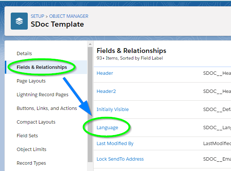Screen dimensions: 231x171
Task: Open Buttons, Links, and Actions section
Action: [x=47, y=108]
